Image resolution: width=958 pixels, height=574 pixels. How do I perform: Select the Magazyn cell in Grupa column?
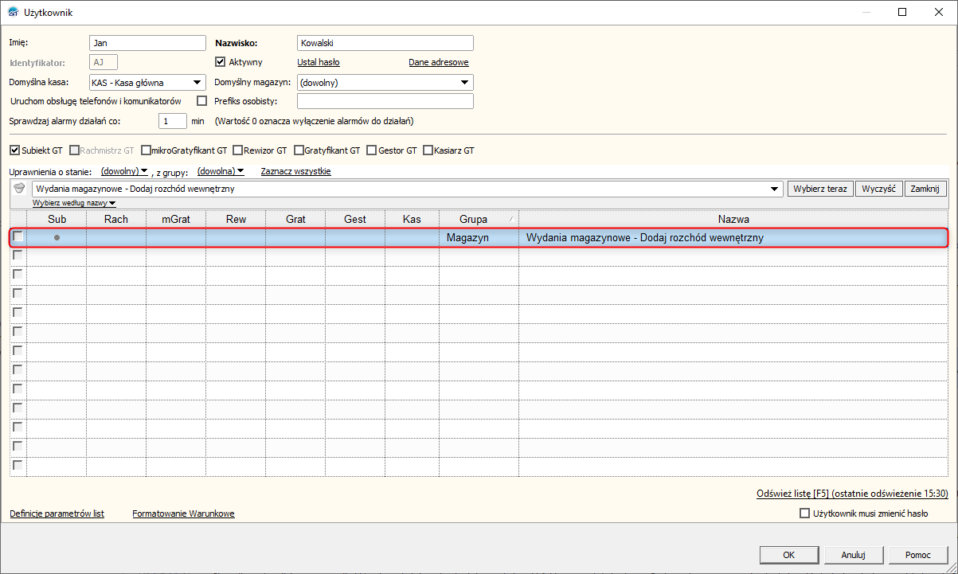pos(479,237)
